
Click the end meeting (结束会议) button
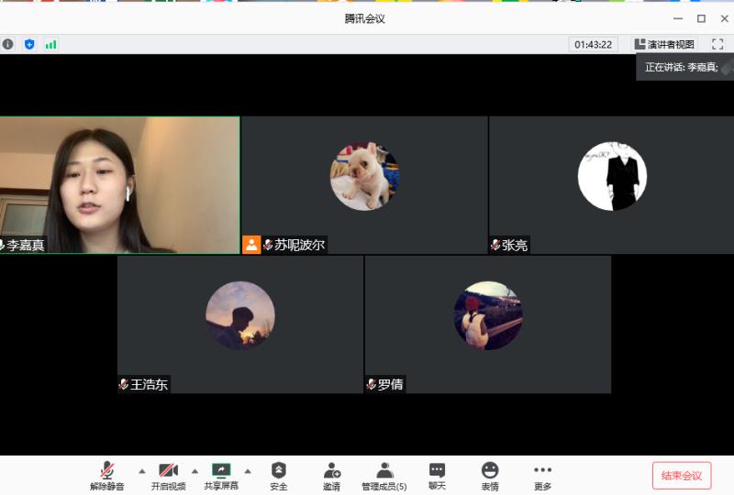click(x=682, y=476)
